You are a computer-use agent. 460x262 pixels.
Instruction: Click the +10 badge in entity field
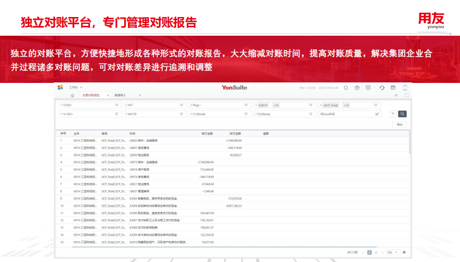276,105
